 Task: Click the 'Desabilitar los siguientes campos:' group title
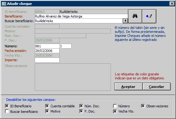31,100
